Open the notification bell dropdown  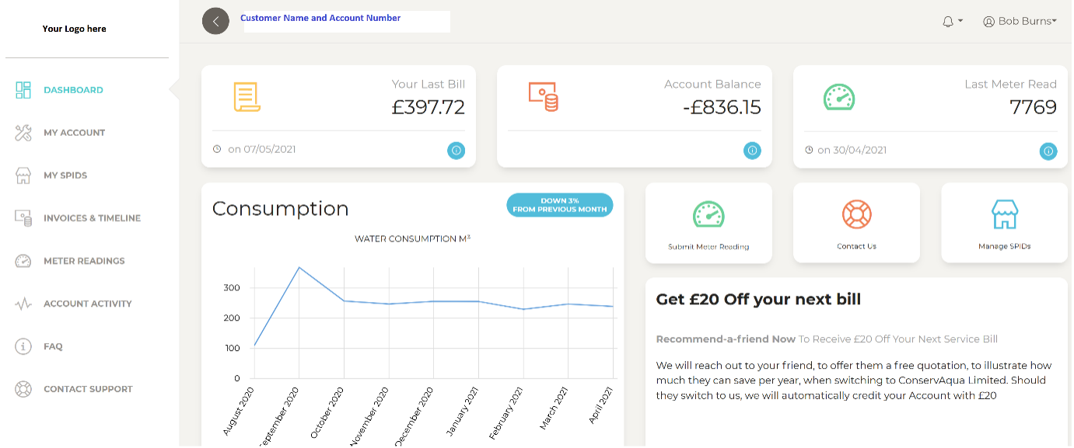point(950,21)
